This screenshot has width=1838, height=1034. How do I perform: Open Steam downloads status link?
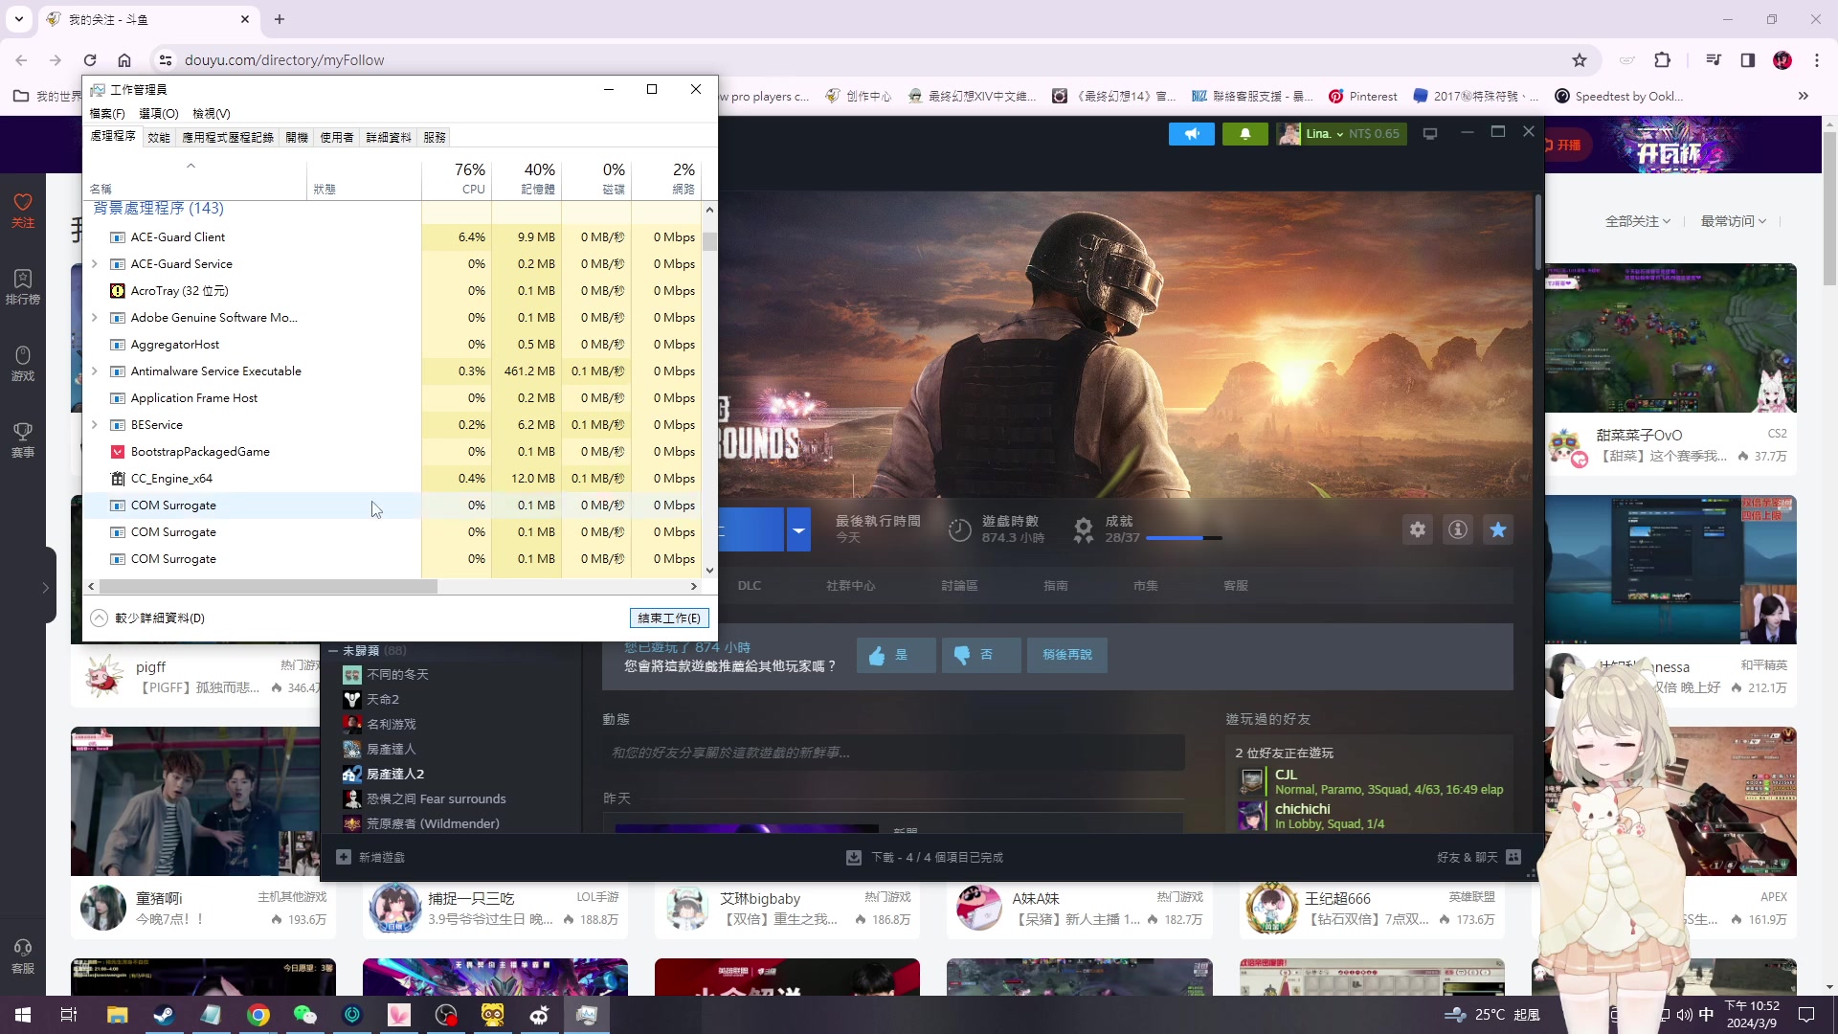(926, 857)
